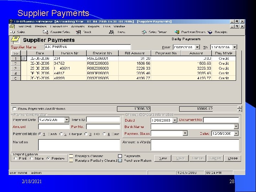
Task: Click the Receipts Cleared color legend
Action: (71, 156)
